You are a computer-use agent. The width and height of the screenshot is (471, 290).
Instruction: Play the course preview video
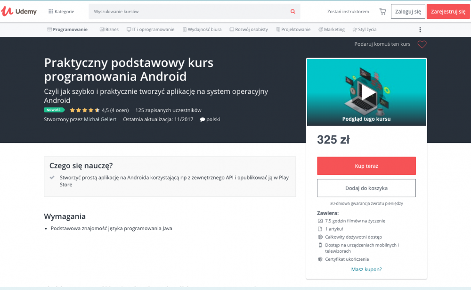pyautogui.click(x=368, y=93)
